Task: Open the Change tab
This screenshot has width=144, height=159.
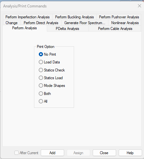Action: point(12,23)
